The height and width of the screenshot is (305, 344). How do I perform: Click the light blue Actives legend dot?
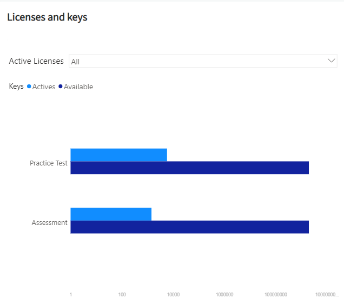[x=29, y=87]
